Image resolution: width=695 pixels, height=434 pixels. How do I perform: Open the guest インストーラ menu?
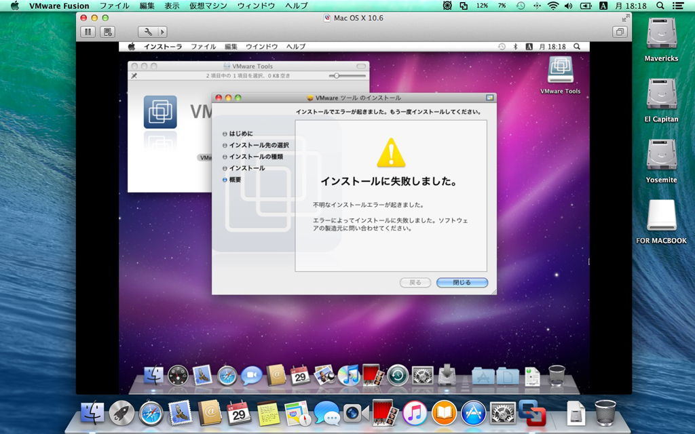163,47
